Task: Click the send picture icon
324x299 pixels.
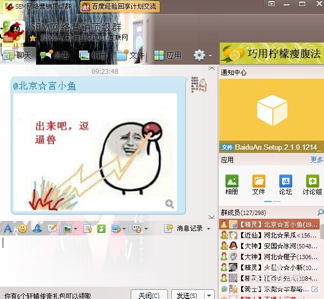Action: pyautogui.click(x=68, y=229)
